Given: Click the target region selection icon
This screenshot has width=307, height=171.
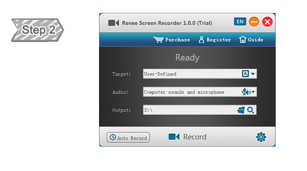Looking at the screenshot, I should click(x=246, y=74).
